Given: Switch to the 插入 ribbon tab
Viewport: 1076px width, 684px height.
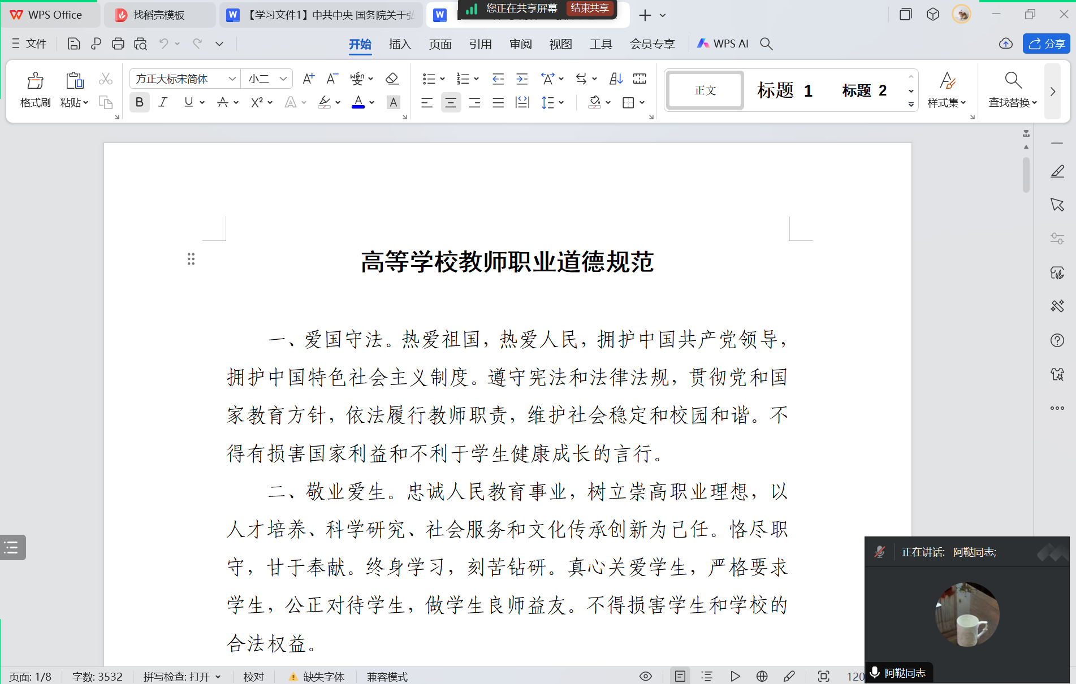Looking at the screenshot, I should click(x=400, y=44).
